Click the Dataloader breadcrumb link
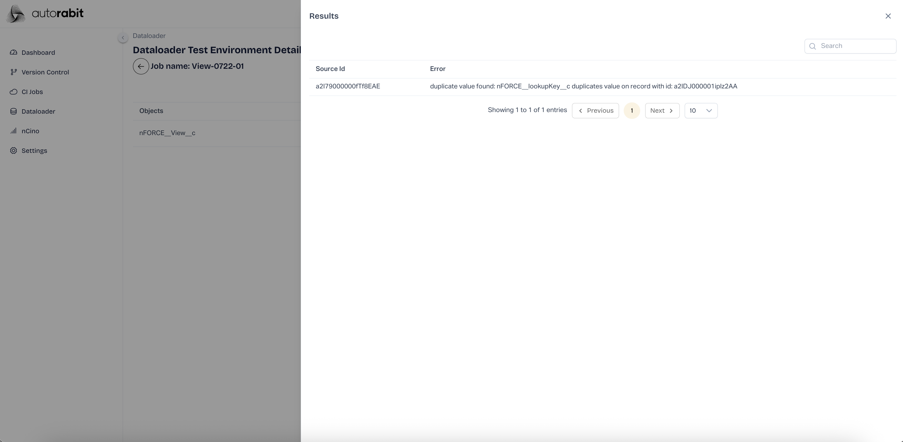This screenshot has width=903, height=442. [x=149, y=36]
